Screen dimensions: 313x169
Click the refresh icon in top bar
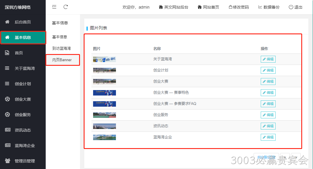(66, 7)
